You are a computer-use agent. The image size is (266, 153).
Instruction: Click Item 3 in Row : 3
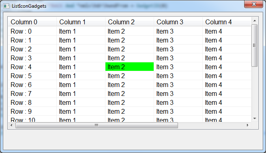178,58
